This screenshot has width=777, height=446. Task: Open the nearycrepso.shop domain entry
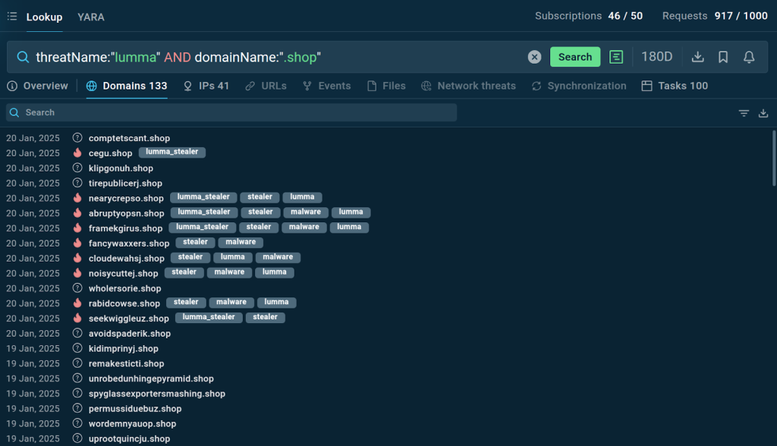[126, 198]
